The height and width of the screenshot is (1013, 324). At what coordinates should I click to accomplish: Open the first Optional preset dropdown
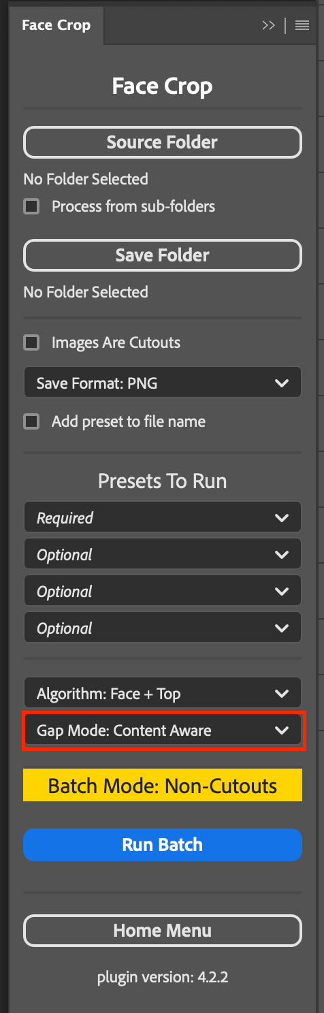pyautogui.click(x=162, y=555)
